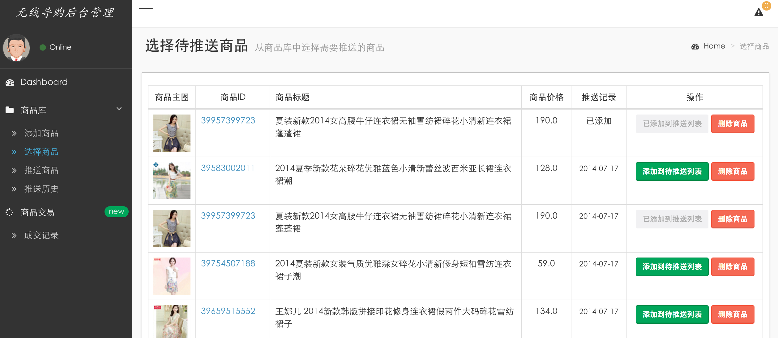
Task: Click the thumbnail of the 128.0 product
Action: [172, 181]
